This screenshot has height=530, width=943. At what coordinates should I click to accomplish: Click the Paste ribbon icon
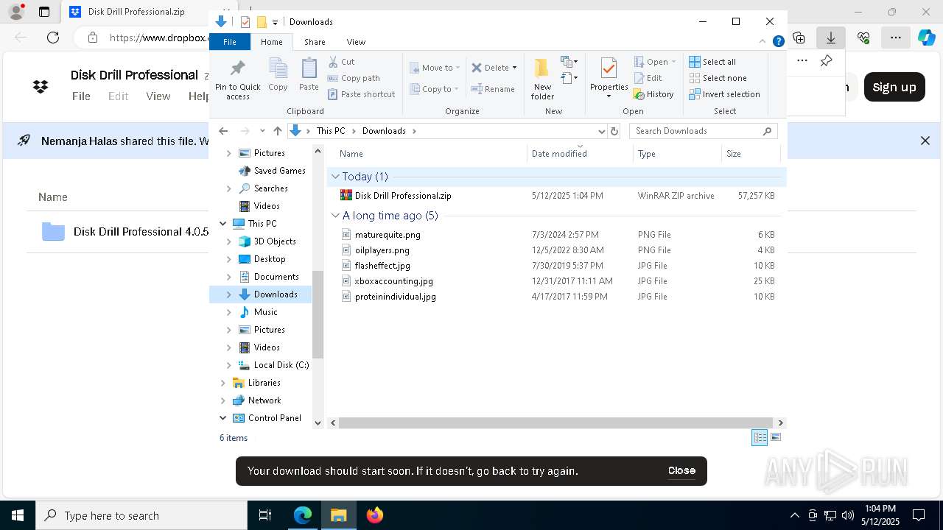tap(309, 75)
